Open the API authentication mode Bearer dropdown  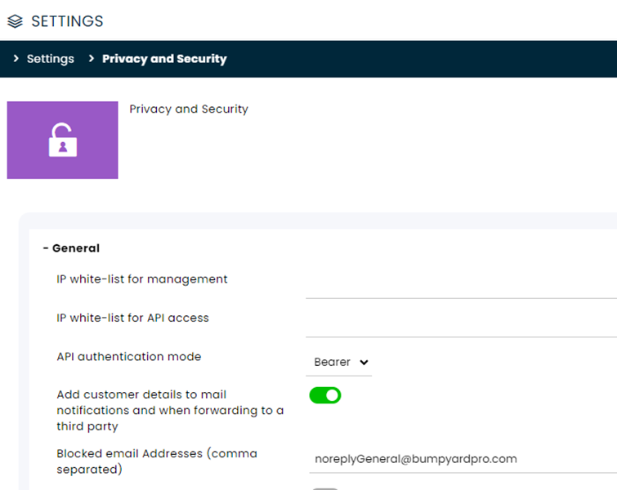pyautogui.click(x=339, y=362)
